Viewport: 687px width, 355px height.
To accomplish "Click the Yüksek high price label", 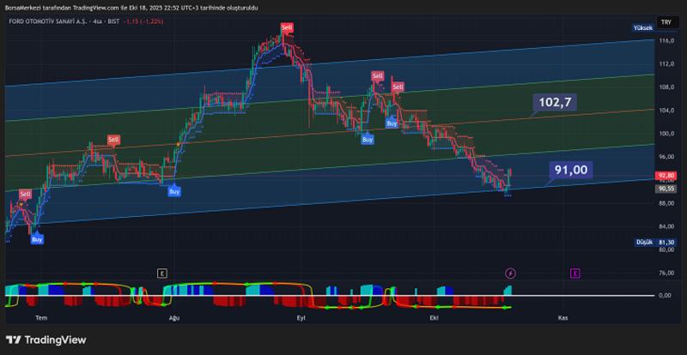I will click(x=642, y=28).
